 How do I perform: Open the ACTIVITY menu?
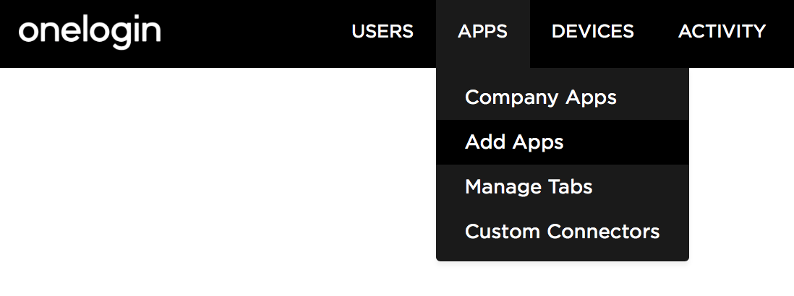[722, 32]
